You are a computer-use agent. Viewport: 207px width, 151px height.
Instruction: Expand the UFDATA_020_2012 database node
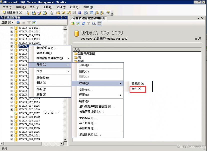(x=12, y=135)
